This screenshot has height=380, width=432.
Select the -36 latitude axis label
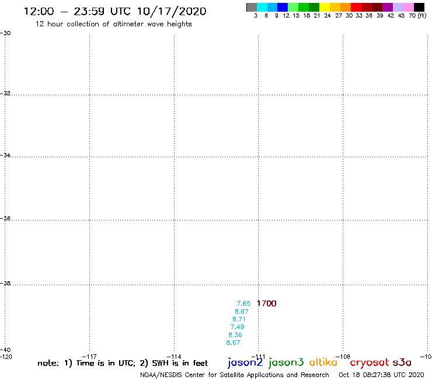[5, 218]
